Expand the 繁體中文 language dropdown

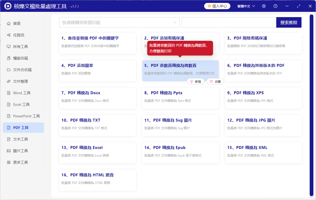pos(246,6)
